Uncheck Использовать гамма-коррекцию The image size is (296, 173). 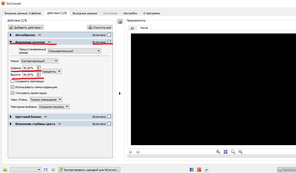pyautogui.click(x=13, y=87)
